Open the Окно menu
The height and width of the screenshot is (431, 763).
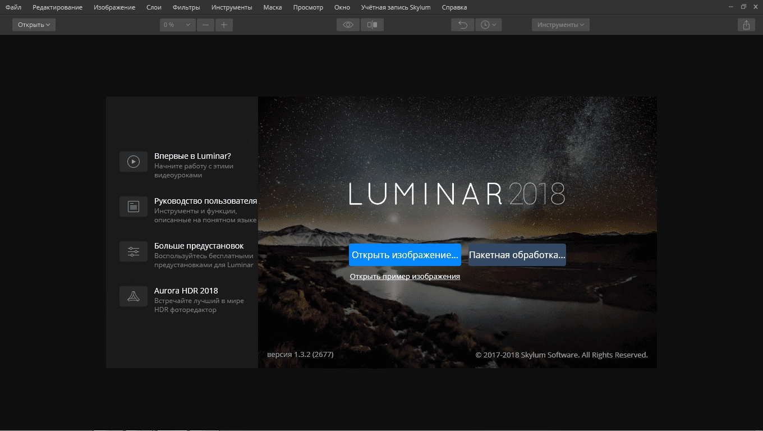click(342, 7)
